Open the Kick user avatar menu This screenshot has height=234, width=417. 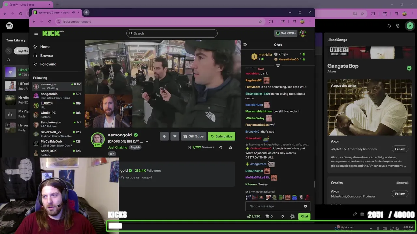(303, 33)
